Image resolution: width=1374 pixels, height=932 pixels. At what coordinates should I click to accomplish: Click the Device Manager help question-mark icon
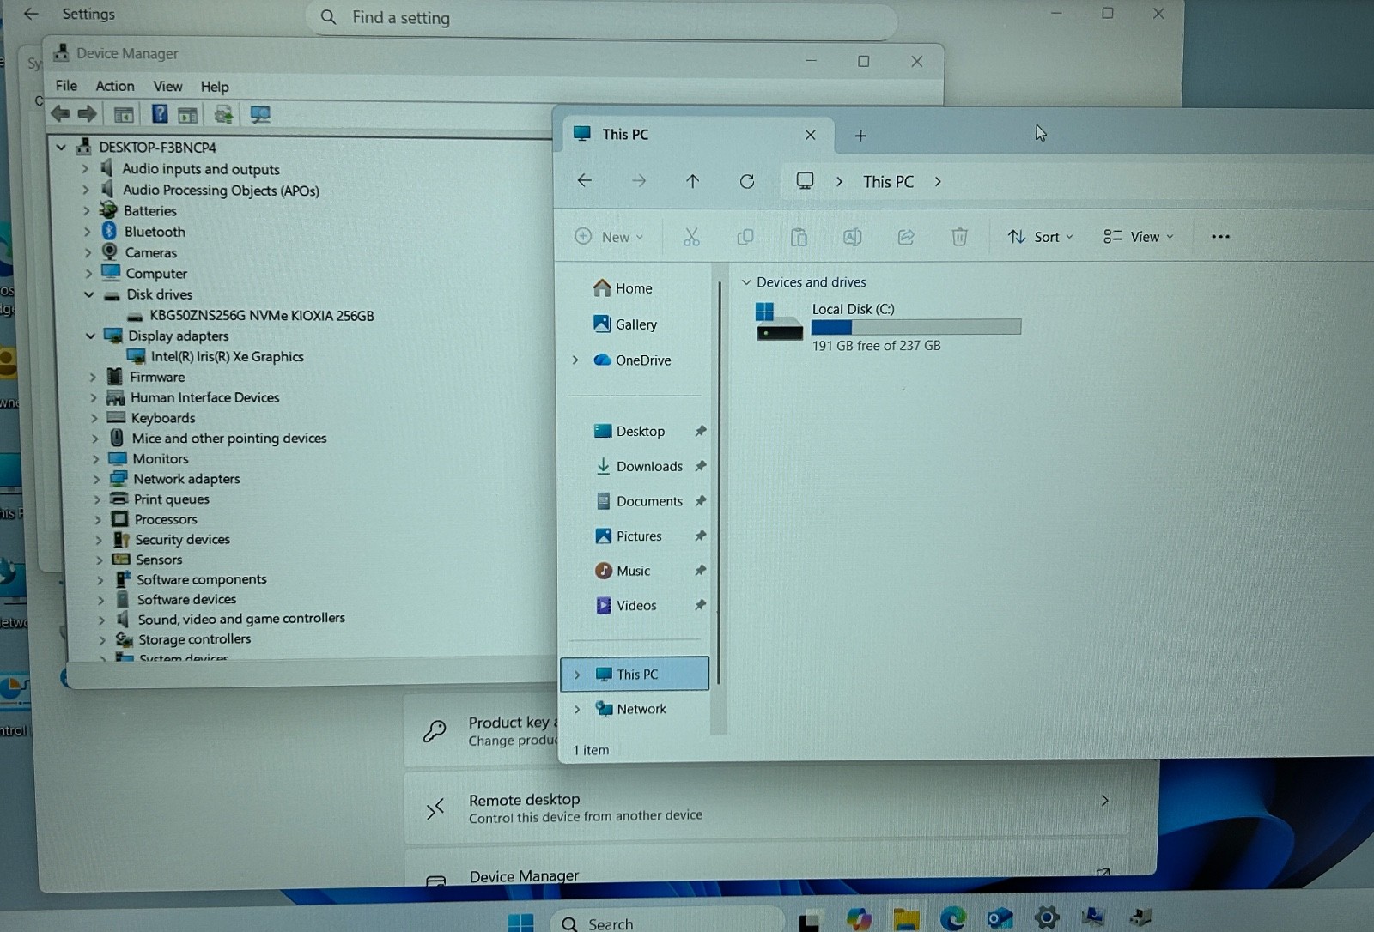click(x=160, y=113)
